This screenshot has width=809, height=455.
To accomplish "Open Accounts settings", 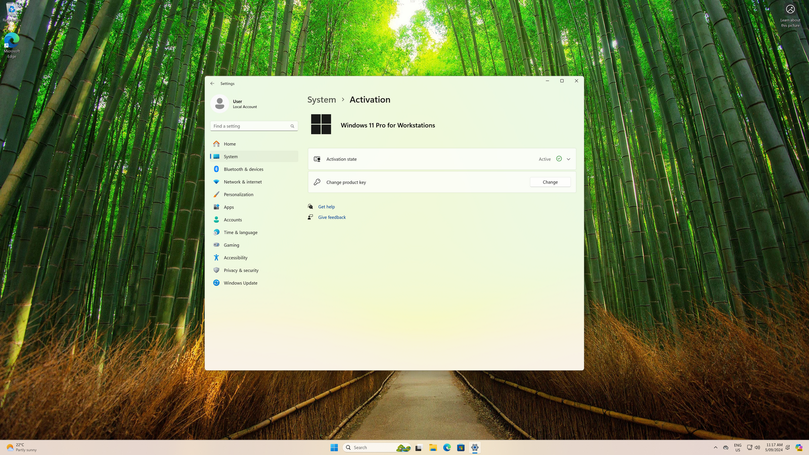I will [x=254, y=220].
